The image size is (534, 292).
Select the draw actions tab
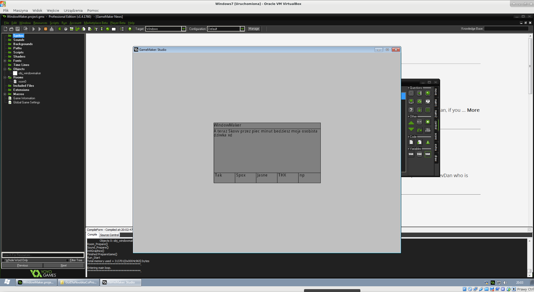pos(436,158)
